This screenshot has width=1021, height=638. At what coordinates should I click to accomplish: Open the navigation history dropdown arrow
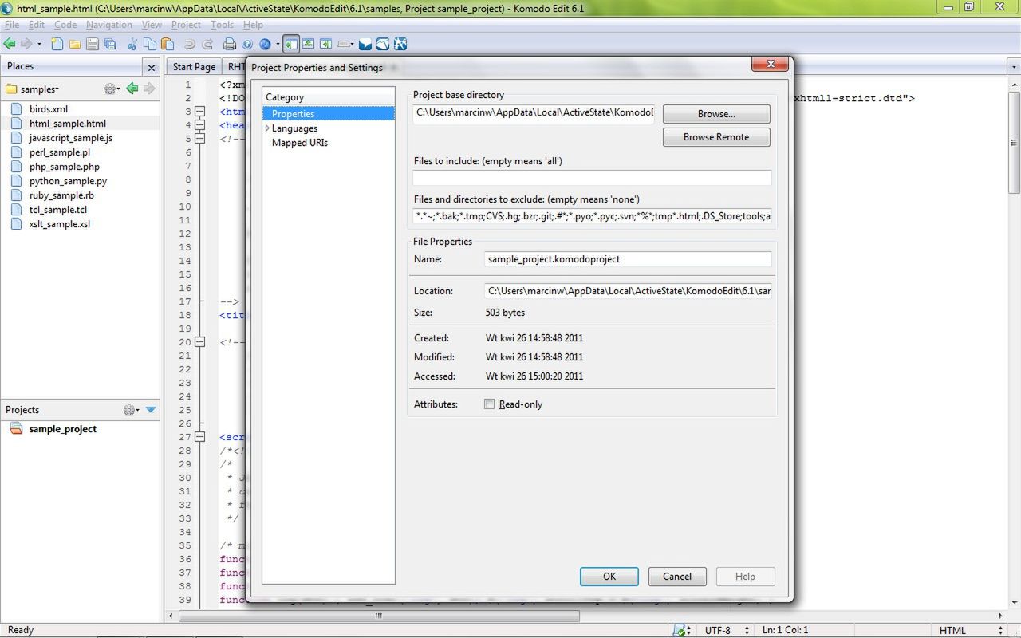[x=39, y=45]
